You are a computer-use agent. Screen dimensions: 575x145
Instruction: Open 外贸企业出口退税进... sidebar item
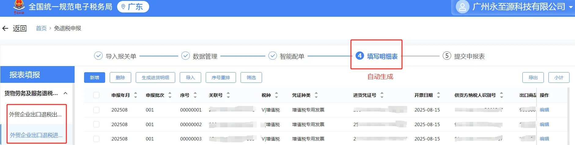(x=36, y=135)
